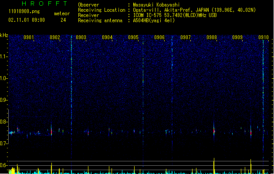274x174 pixels.
Task: Click the Receiver value ICOM IC-575
Action: [x=147, y=15]
